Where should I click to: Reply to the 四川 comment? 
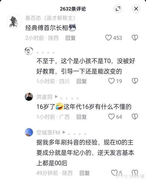82,81
